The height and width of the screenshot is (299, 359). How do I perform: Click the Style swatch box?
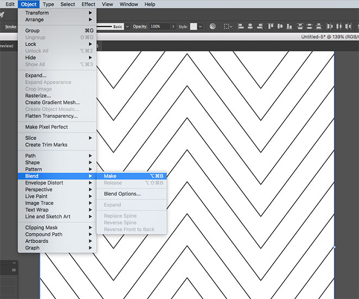pos(193,26)
